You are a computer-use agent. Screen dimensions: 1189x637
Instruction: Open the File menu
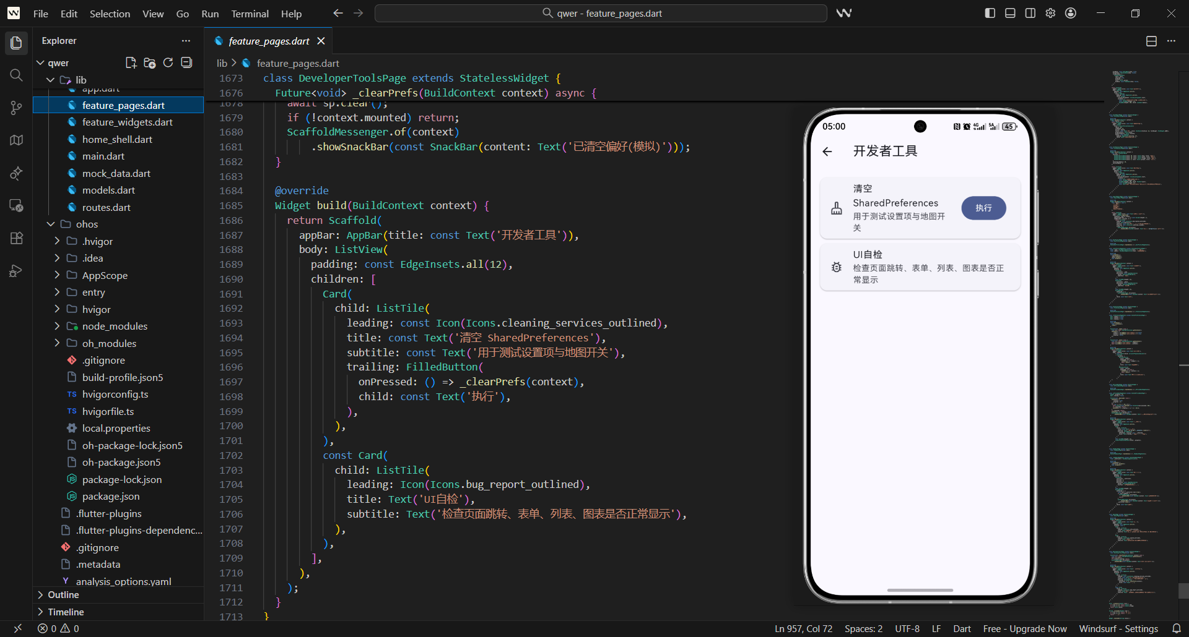coord(40,14)
